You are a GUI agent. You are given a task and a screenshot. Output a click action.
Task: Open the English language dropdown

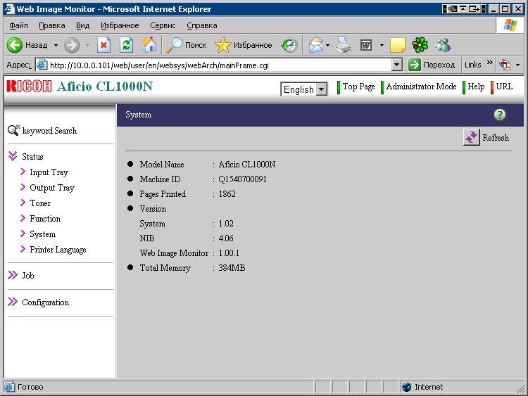(303, 89)
